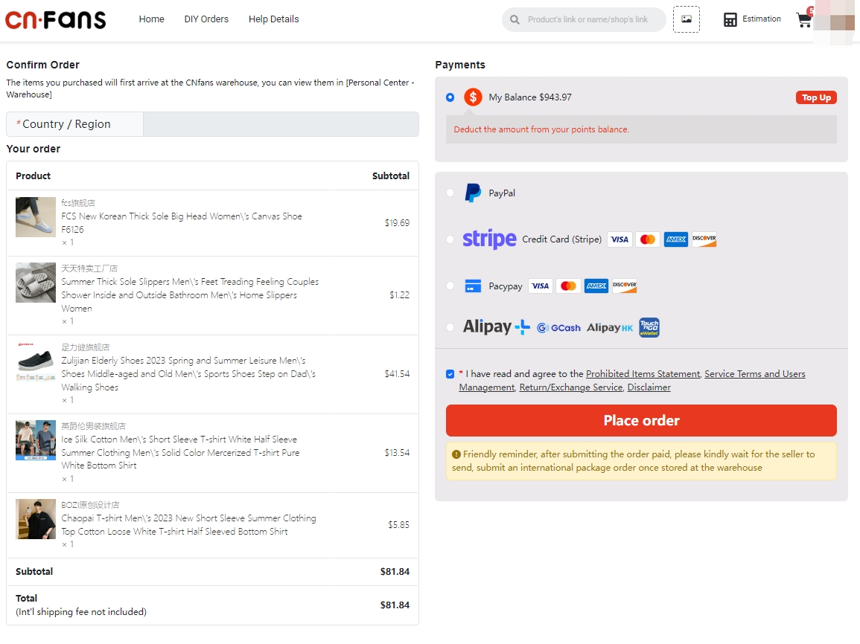Click 'Chaopai T-shirt' product title
Viewport: 860px width, 644px height.
click(188, 524)
